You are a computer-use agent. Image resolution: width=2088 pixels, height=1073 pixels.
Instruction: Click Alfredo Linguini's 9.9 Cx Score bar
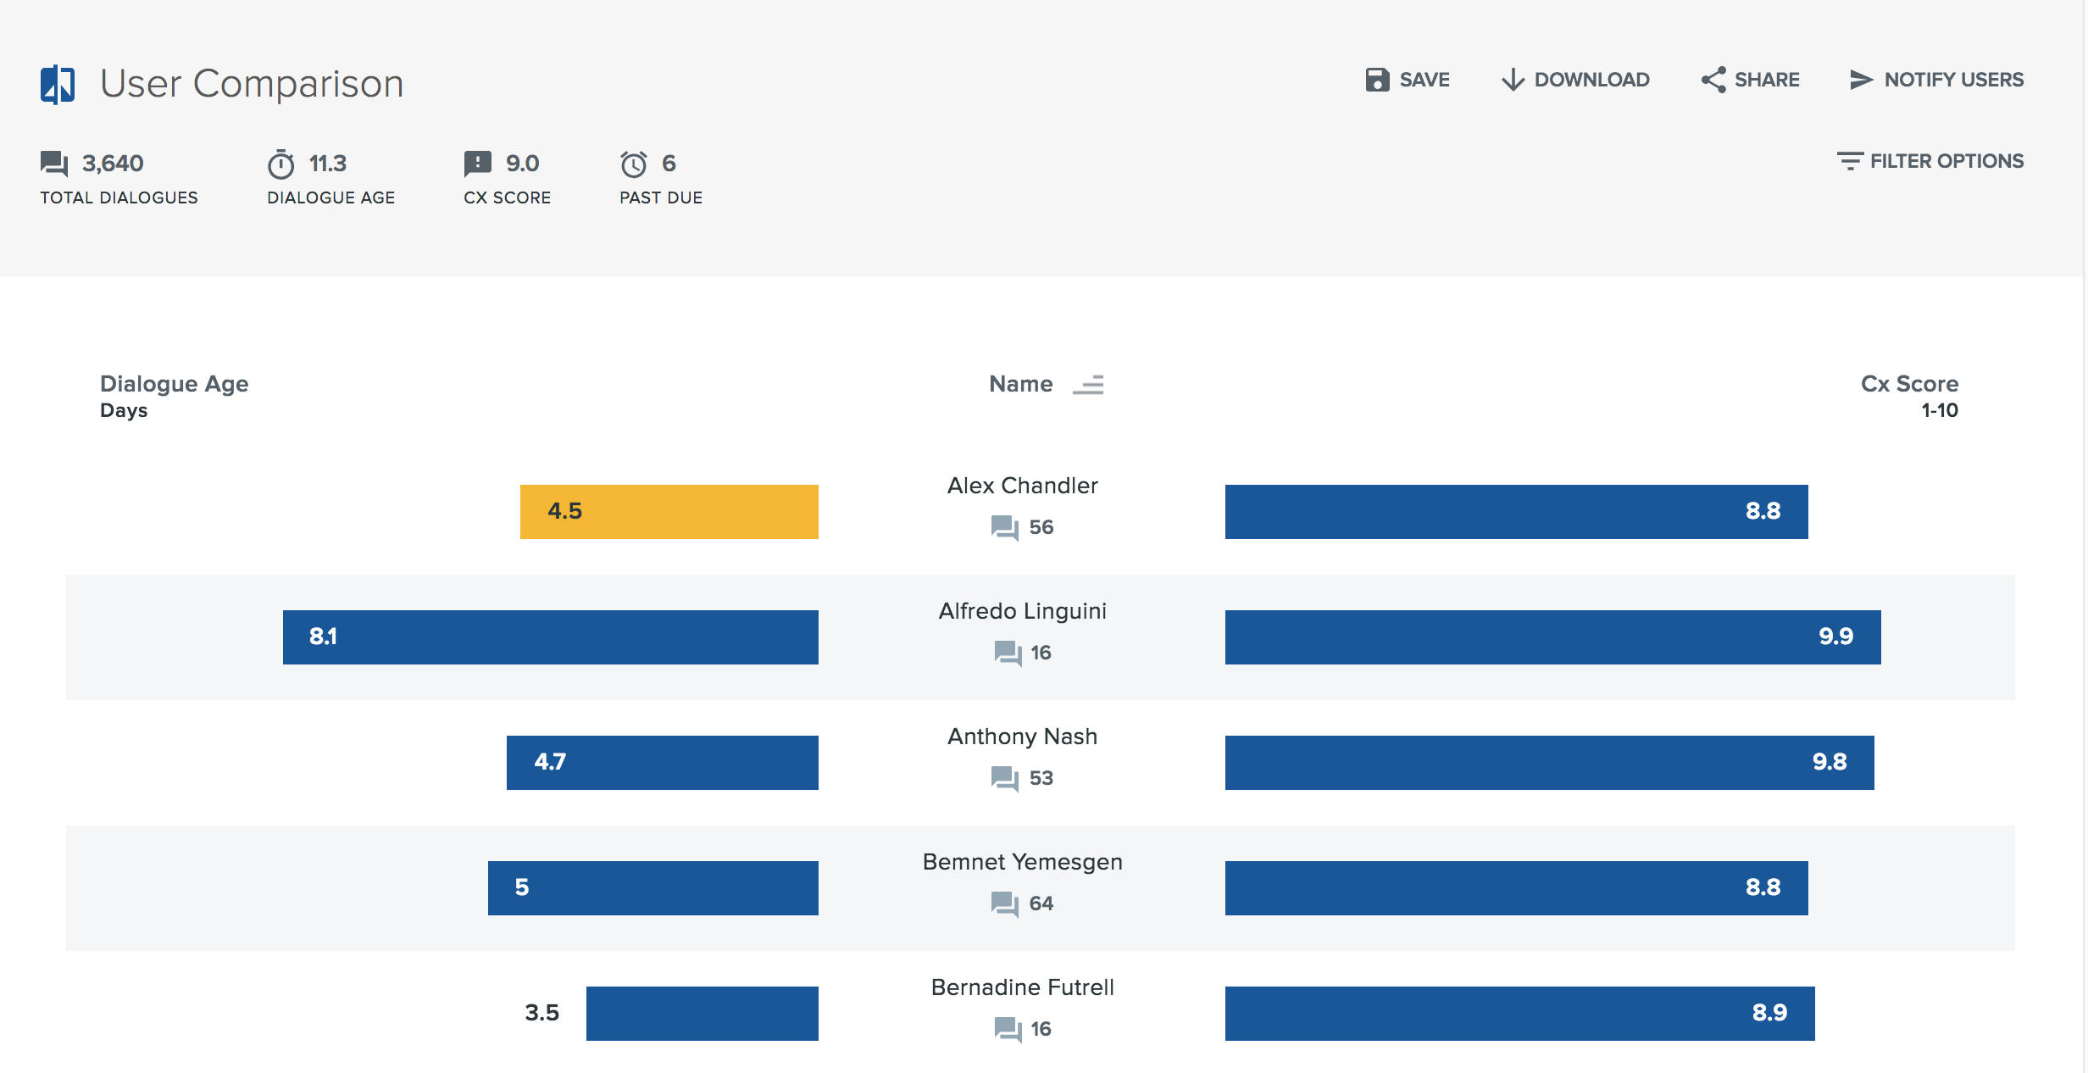click(x=1552, y=637)
